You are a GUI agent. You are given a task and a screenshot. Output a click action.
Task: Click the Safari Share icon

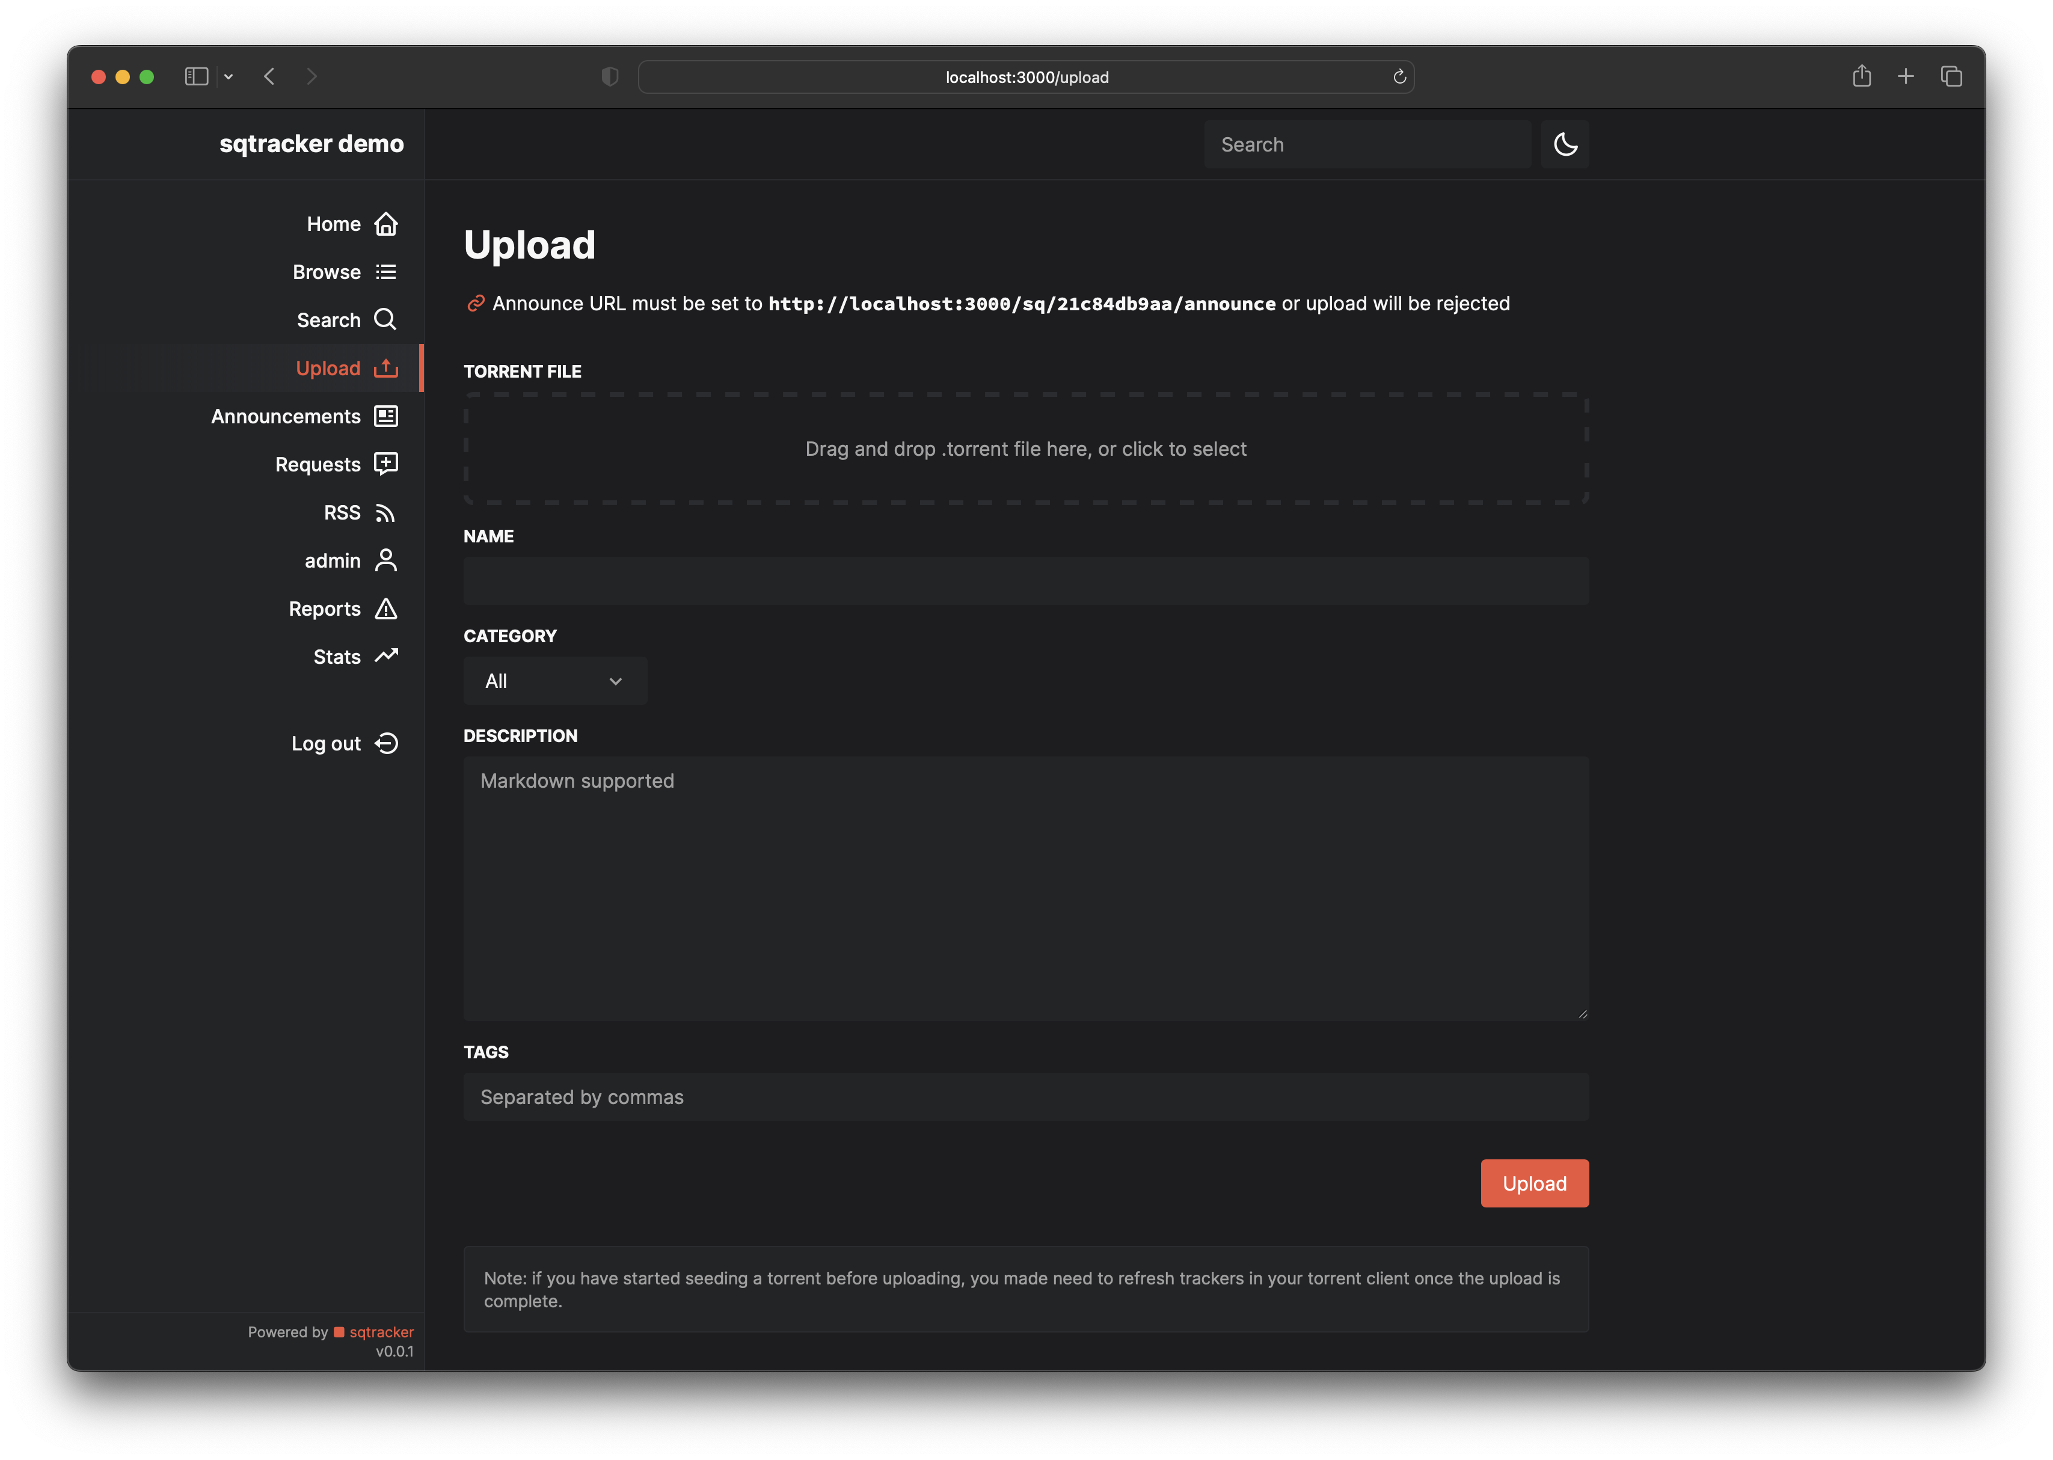point(1862,78)
